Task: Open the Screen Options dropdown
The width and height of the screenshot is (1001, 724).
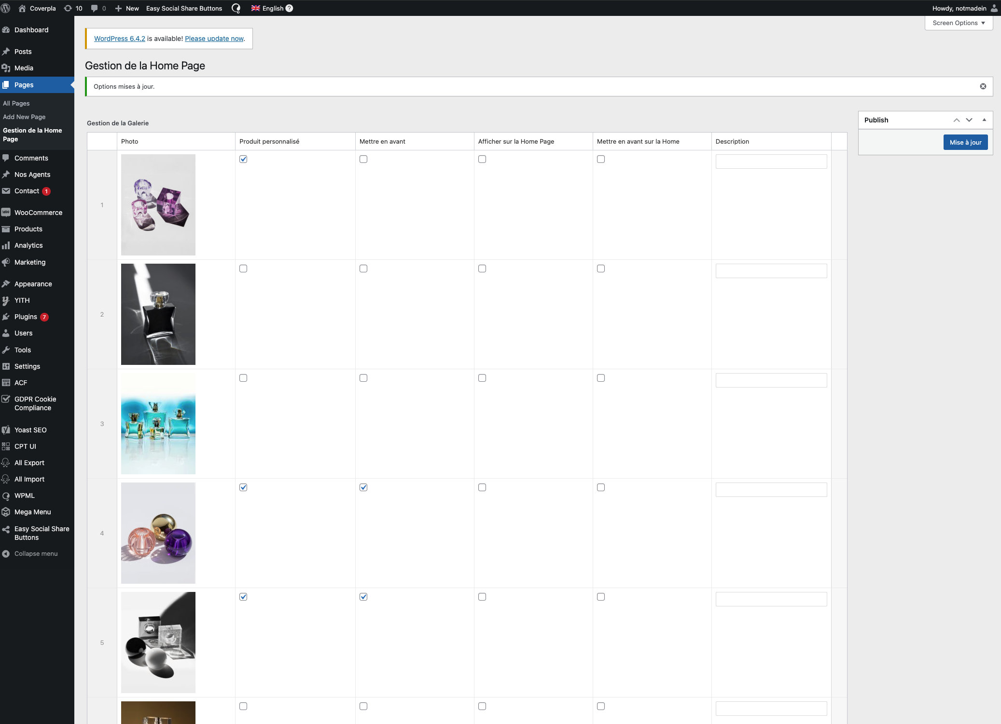Action: coord(959,23)
